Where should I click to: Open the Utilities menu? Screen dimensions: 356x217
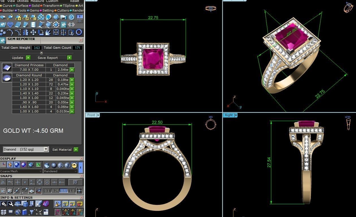tap(23, 1)
